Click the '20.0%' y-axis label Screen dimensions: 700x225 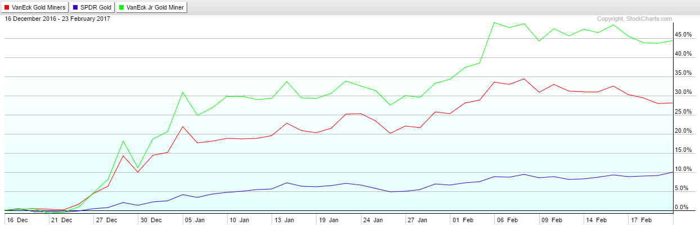point(683,131)
